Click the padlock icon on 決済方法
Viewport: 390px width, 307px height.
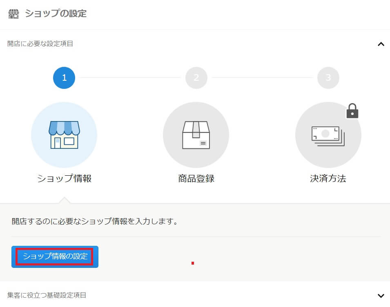pyautogui.click(x=352, y=111)
